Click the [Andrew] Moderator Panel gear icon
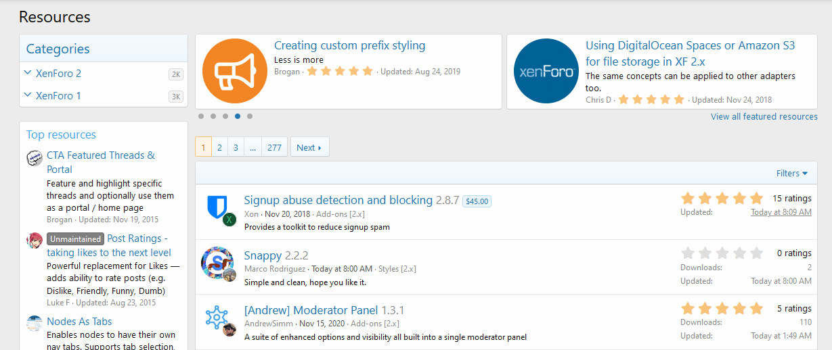The height and width of the screenshot is (350, 832). point(217,317)
